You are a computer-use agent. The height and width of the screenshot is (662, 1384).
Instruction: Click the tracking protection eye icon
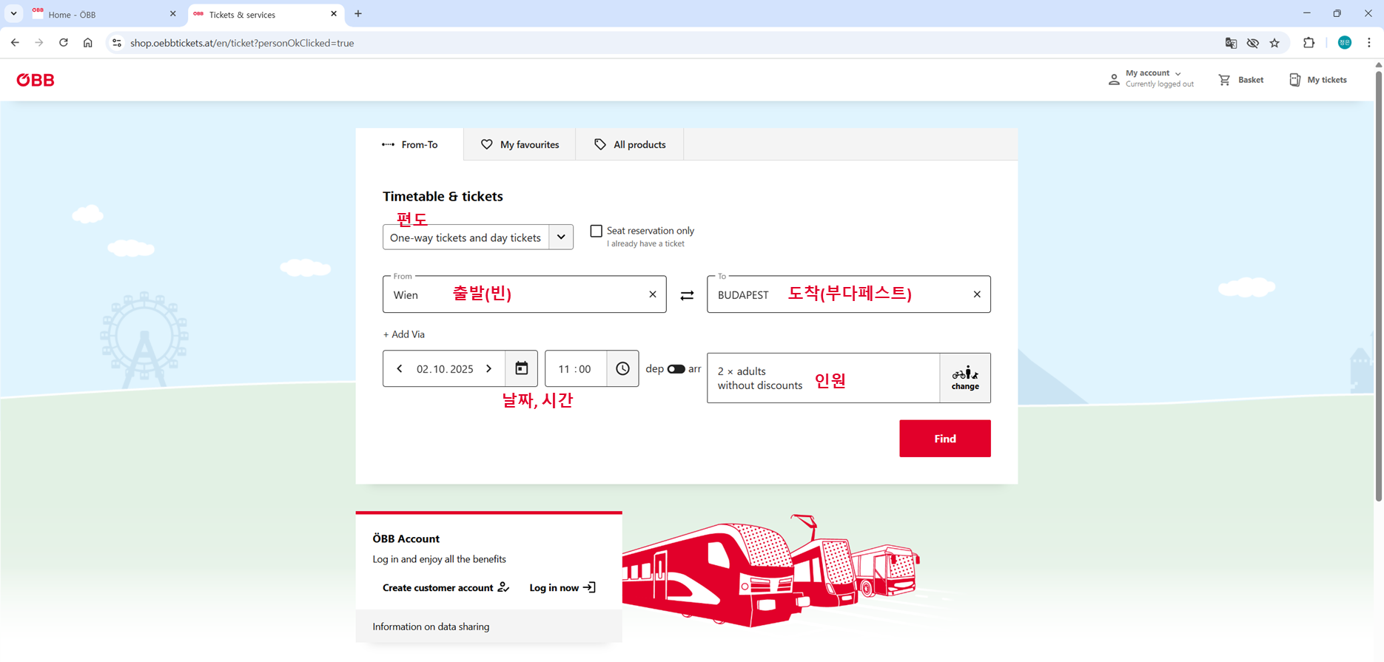click(1252, 43)
